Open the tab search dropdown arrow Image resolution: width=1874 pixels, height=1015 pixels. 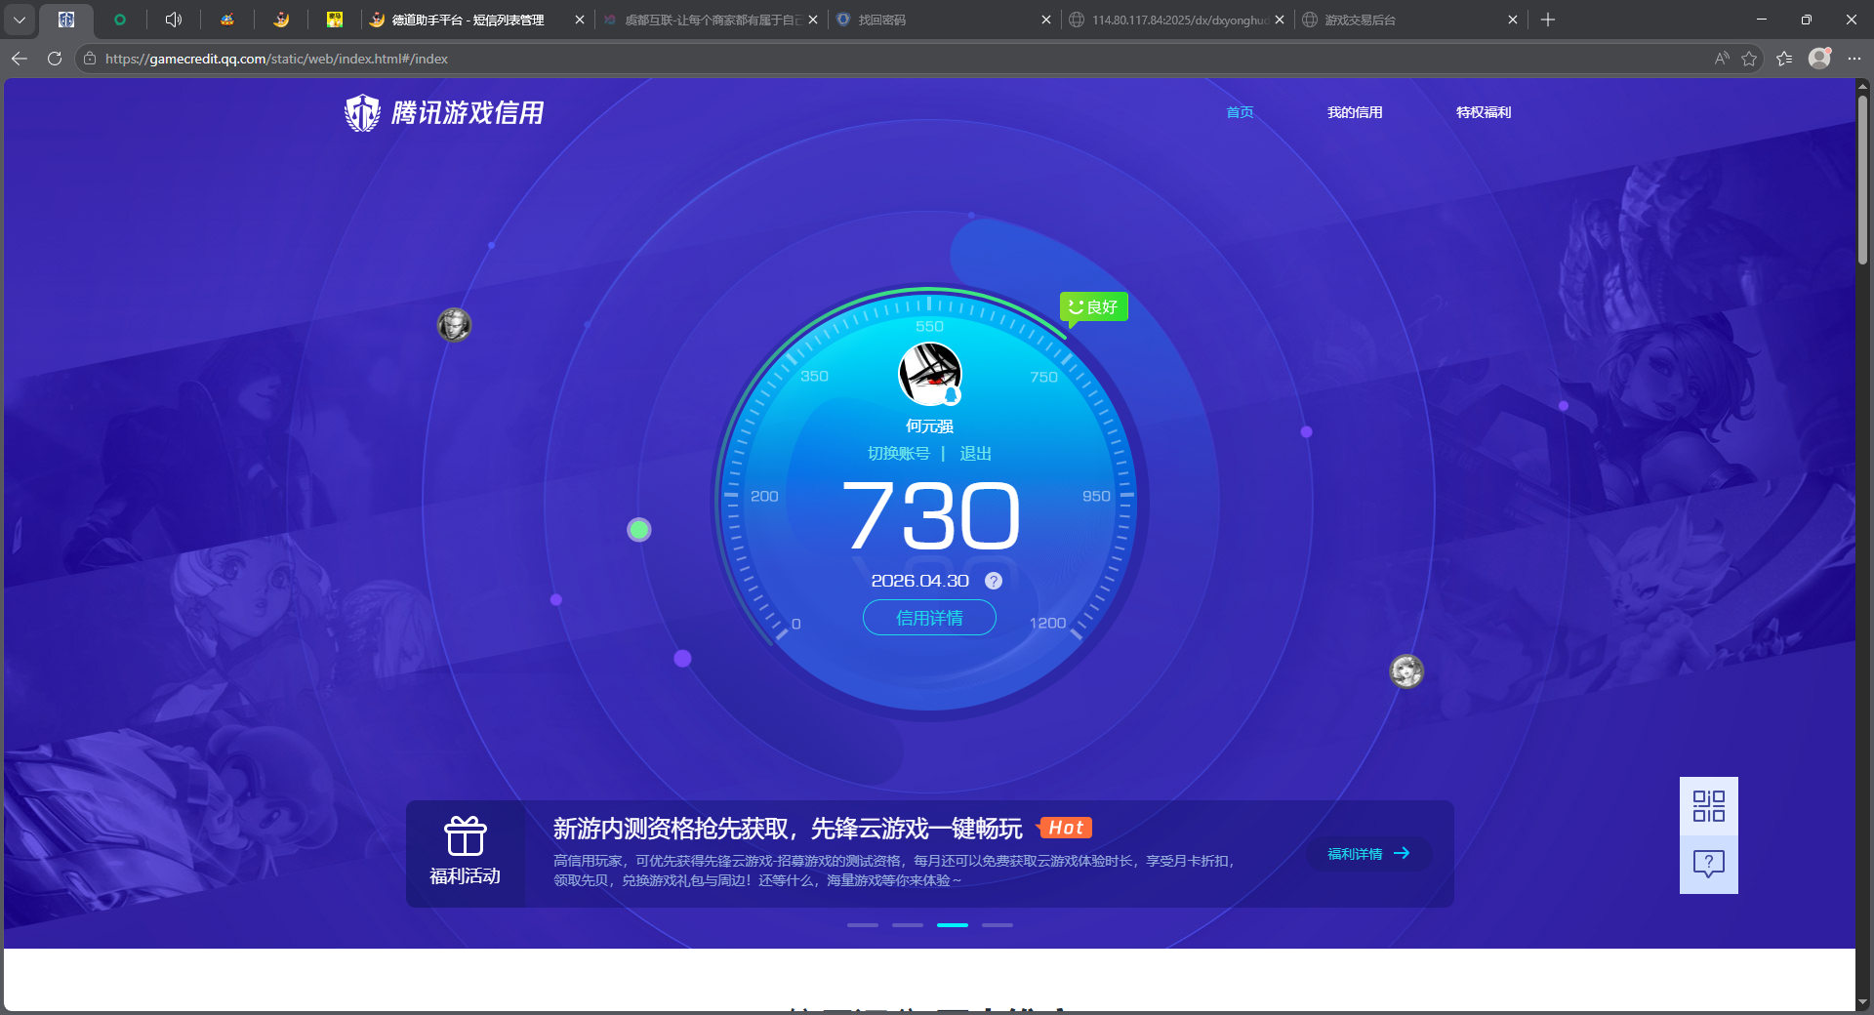coord(20,20)
